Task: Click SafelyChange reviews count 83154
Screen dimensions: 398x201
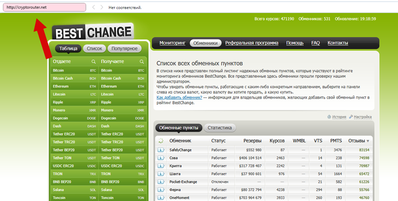Action: (x=364, y=150)
